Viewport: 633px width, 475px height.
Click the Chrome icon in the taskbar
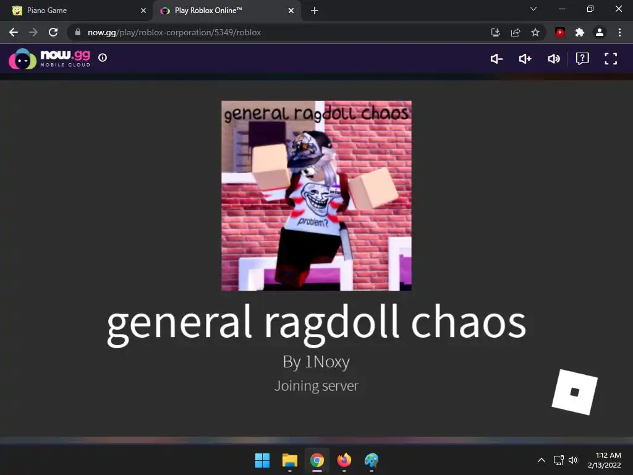click(x=317, y=460)
